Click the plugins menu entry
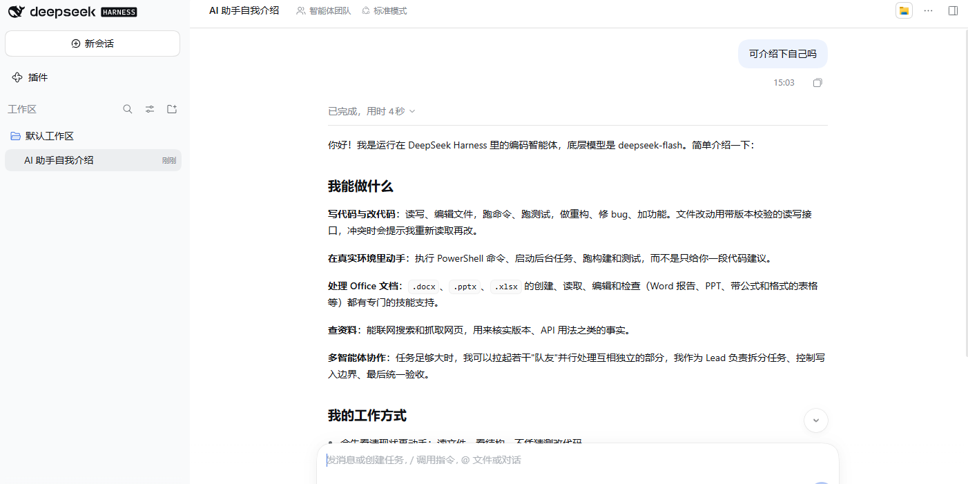This screenshot has width=968, height=484. [93, 77]
